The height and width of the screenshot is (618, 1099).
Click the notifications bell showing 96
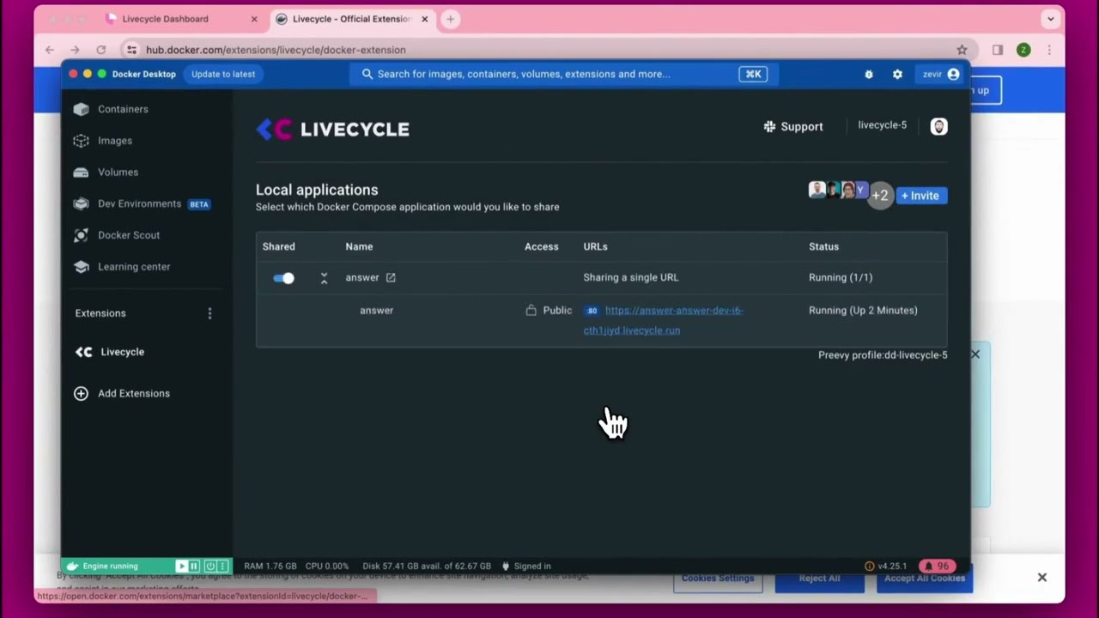tap(937, 566)
